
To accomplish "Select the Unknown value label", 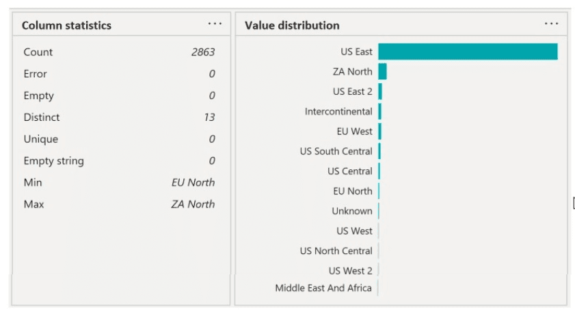I will [352, 211].
